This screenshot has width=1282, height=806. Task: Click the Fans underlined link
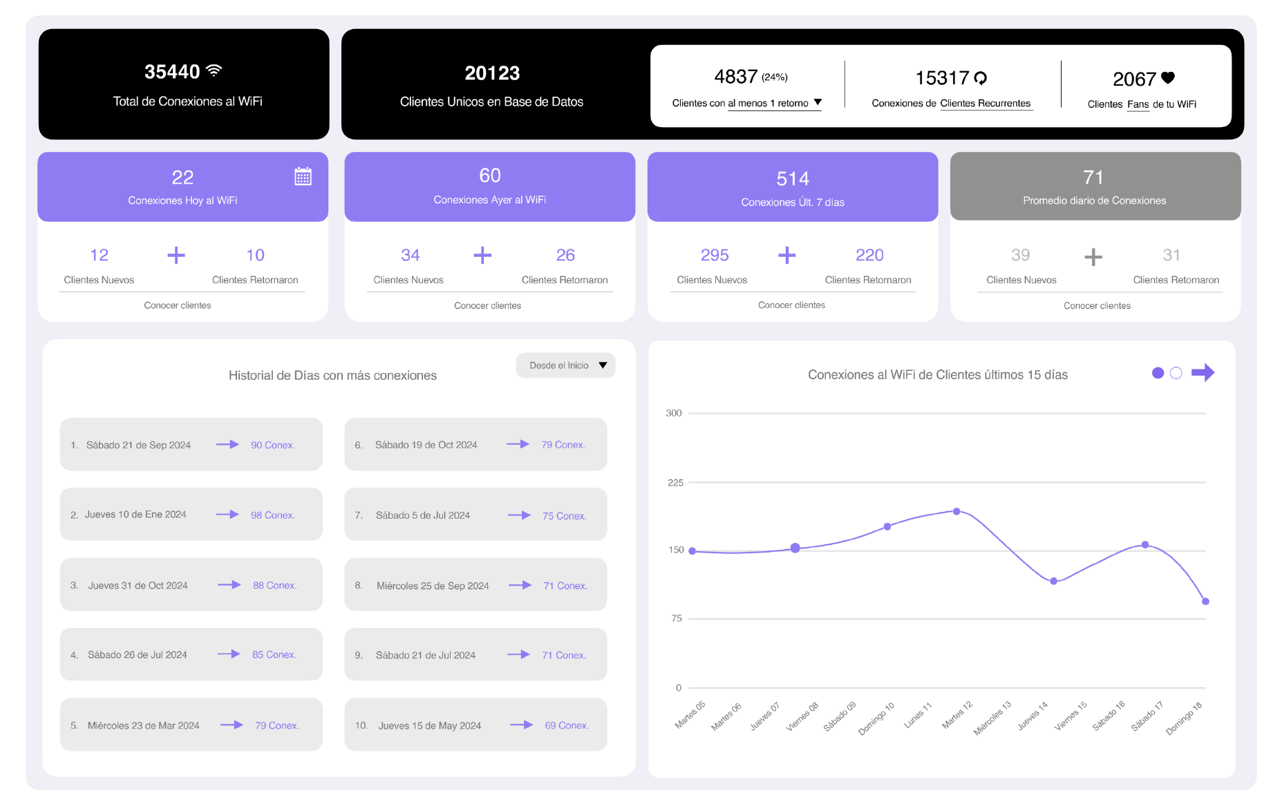pos(1138,104)
